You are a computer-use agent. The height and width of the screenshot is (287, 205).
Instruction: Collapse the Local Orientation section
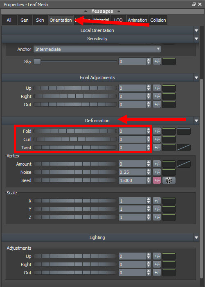(196, 30)
